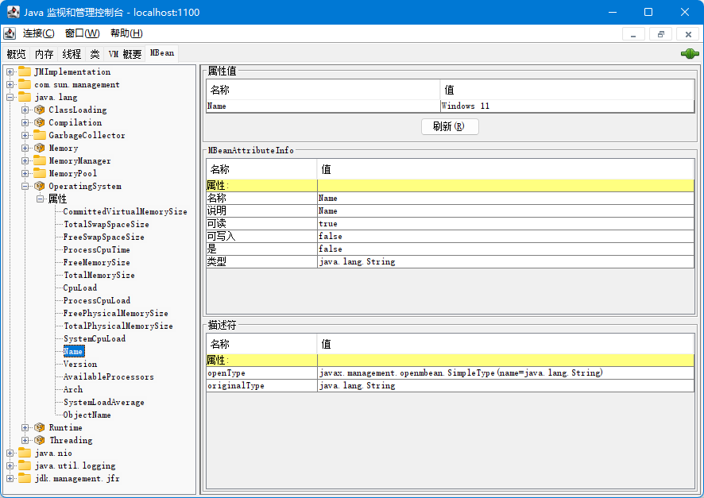Click the Runtime MBean bean icon

[40, 428]
